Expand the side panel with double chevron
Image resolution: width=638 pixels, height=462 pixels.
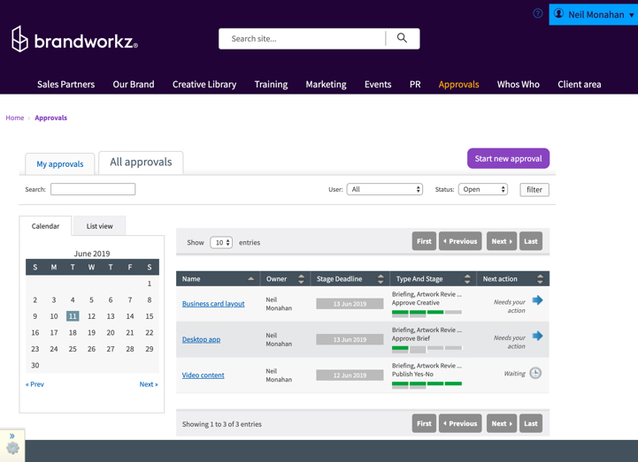(12, 436)
